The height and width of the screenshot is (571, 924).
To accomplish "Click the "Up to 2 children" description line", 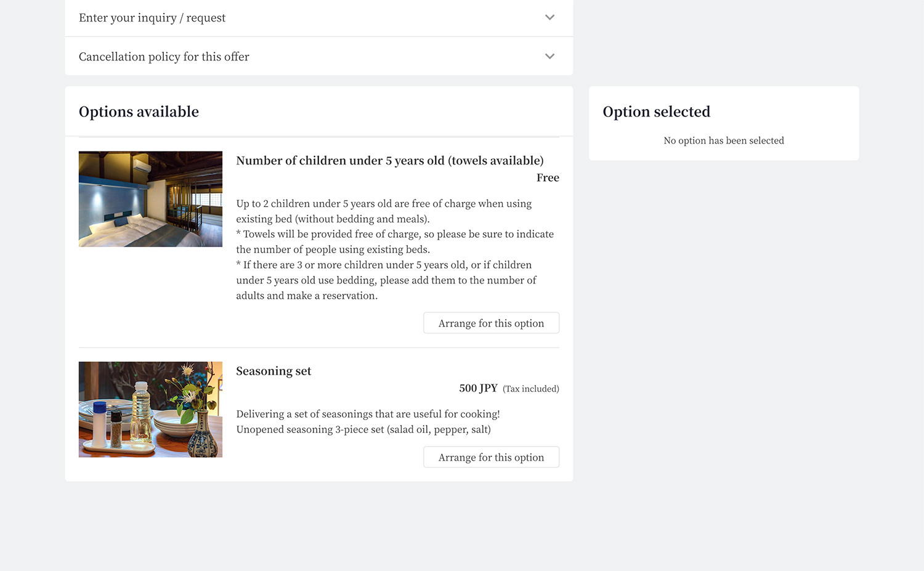I will click(383, 204).
